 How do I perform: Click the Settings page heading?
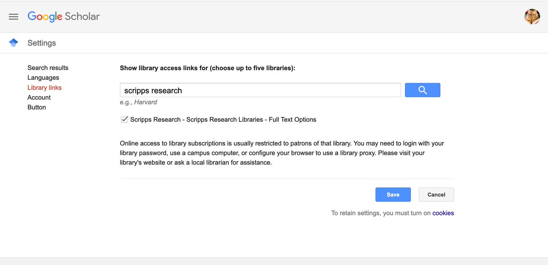click(x=42, y=43)
